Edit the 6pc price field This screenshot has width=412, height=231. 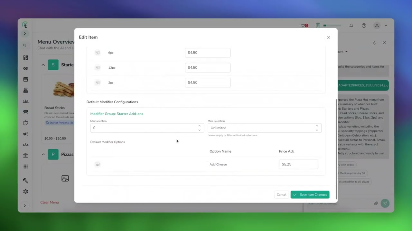(x=208, y=53)
